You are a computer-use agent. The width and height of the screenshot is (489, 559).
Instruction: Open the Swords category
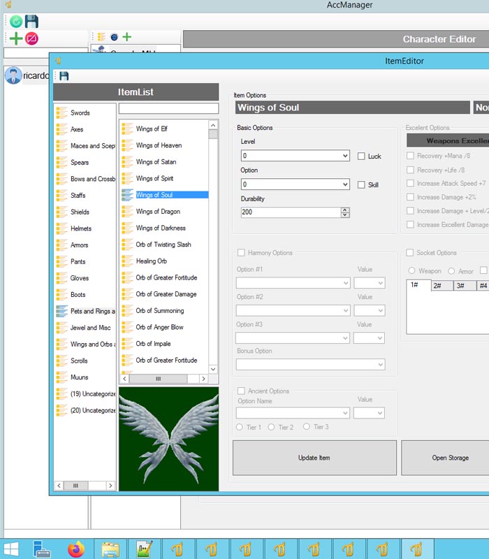pyautogui.click(x=80, y=112)
